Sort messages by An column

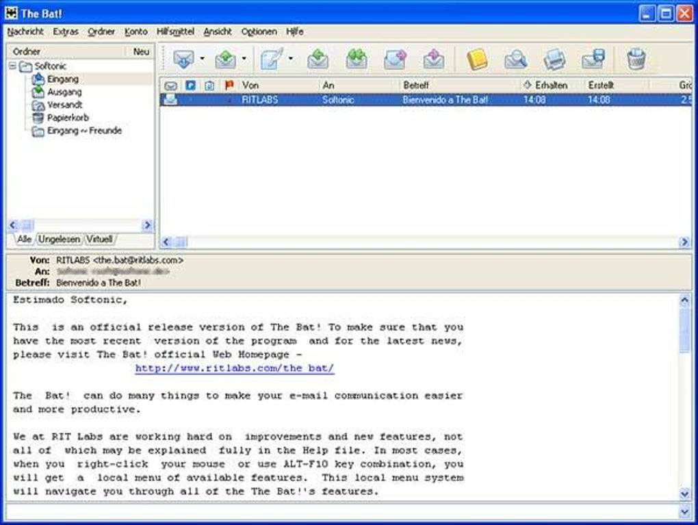click(359, 85)
